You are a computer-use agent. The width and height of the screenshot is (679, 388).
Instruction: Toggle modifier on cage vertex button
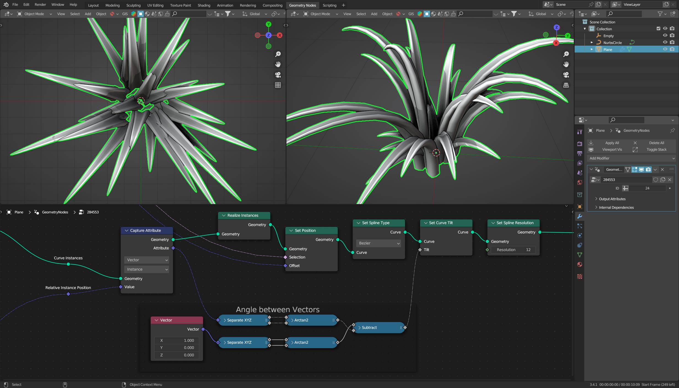coord(627,169)
